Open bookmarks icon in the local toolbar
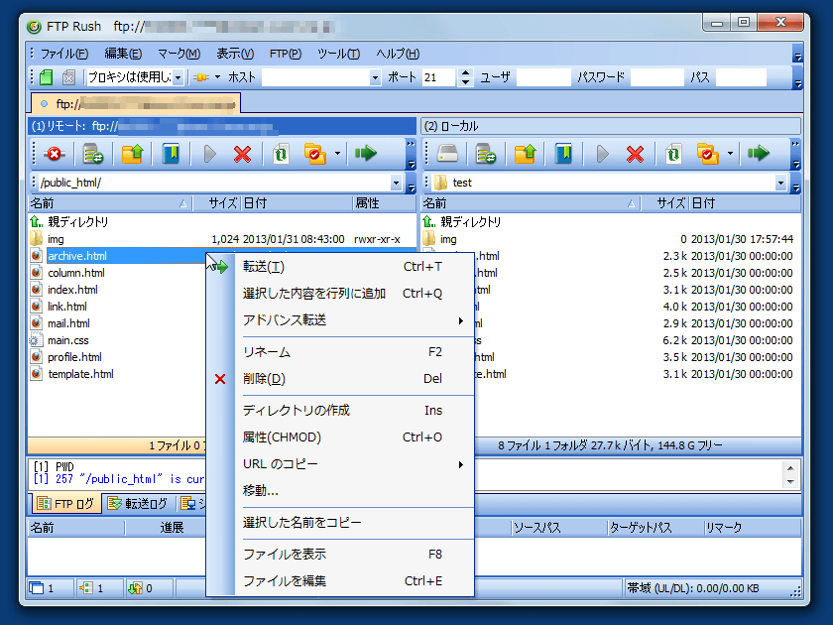The width and height of the screenshot is (833, 625). click(x=563, y=154)
